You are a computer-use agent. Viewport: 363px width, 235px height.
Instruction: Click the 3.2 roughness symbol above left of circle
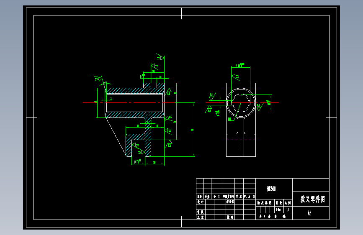212,97
